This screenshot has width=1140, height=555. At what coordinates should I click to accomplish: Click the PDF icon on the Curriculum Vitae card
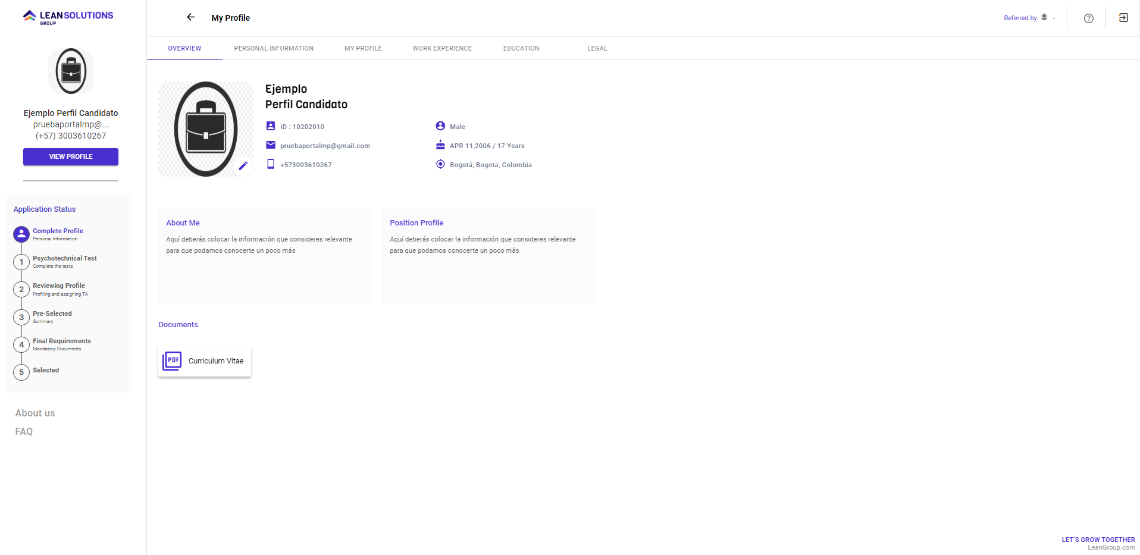pyautogui.click(x=172, y=360)
